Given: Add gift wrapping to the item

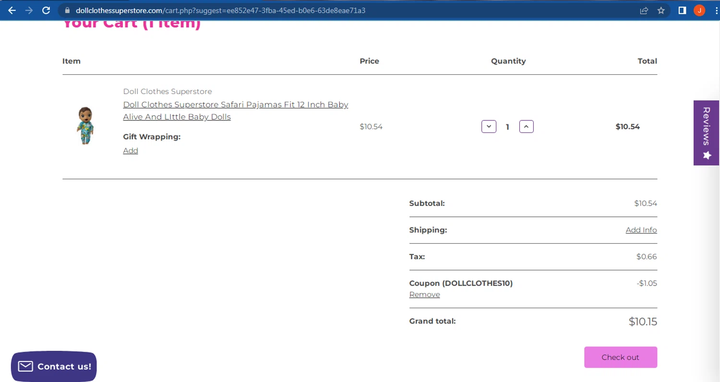Looking at the screenshot, I should pos(131,151).
